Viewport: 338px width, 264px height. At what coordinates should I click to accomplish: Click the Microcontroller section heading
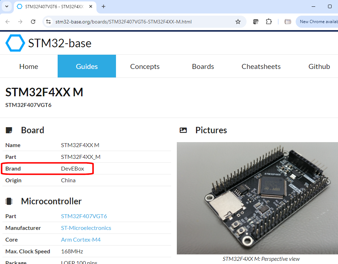pyautogui.click(x=51, y=201)
